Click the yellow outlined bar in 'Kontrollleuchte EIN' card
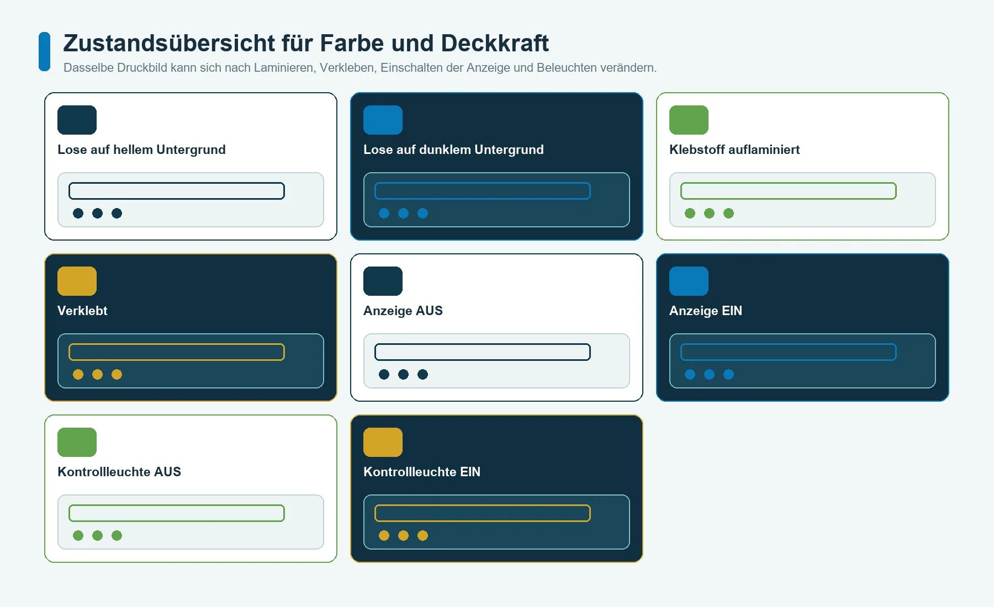Viewport: 994px width, 607px height. point(483,513)
